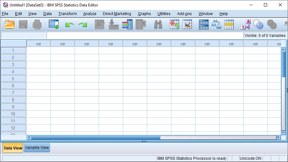Click the Weight Cases scale icon
The height and width of the screenshot is (162, 288).
pos(216,24)
